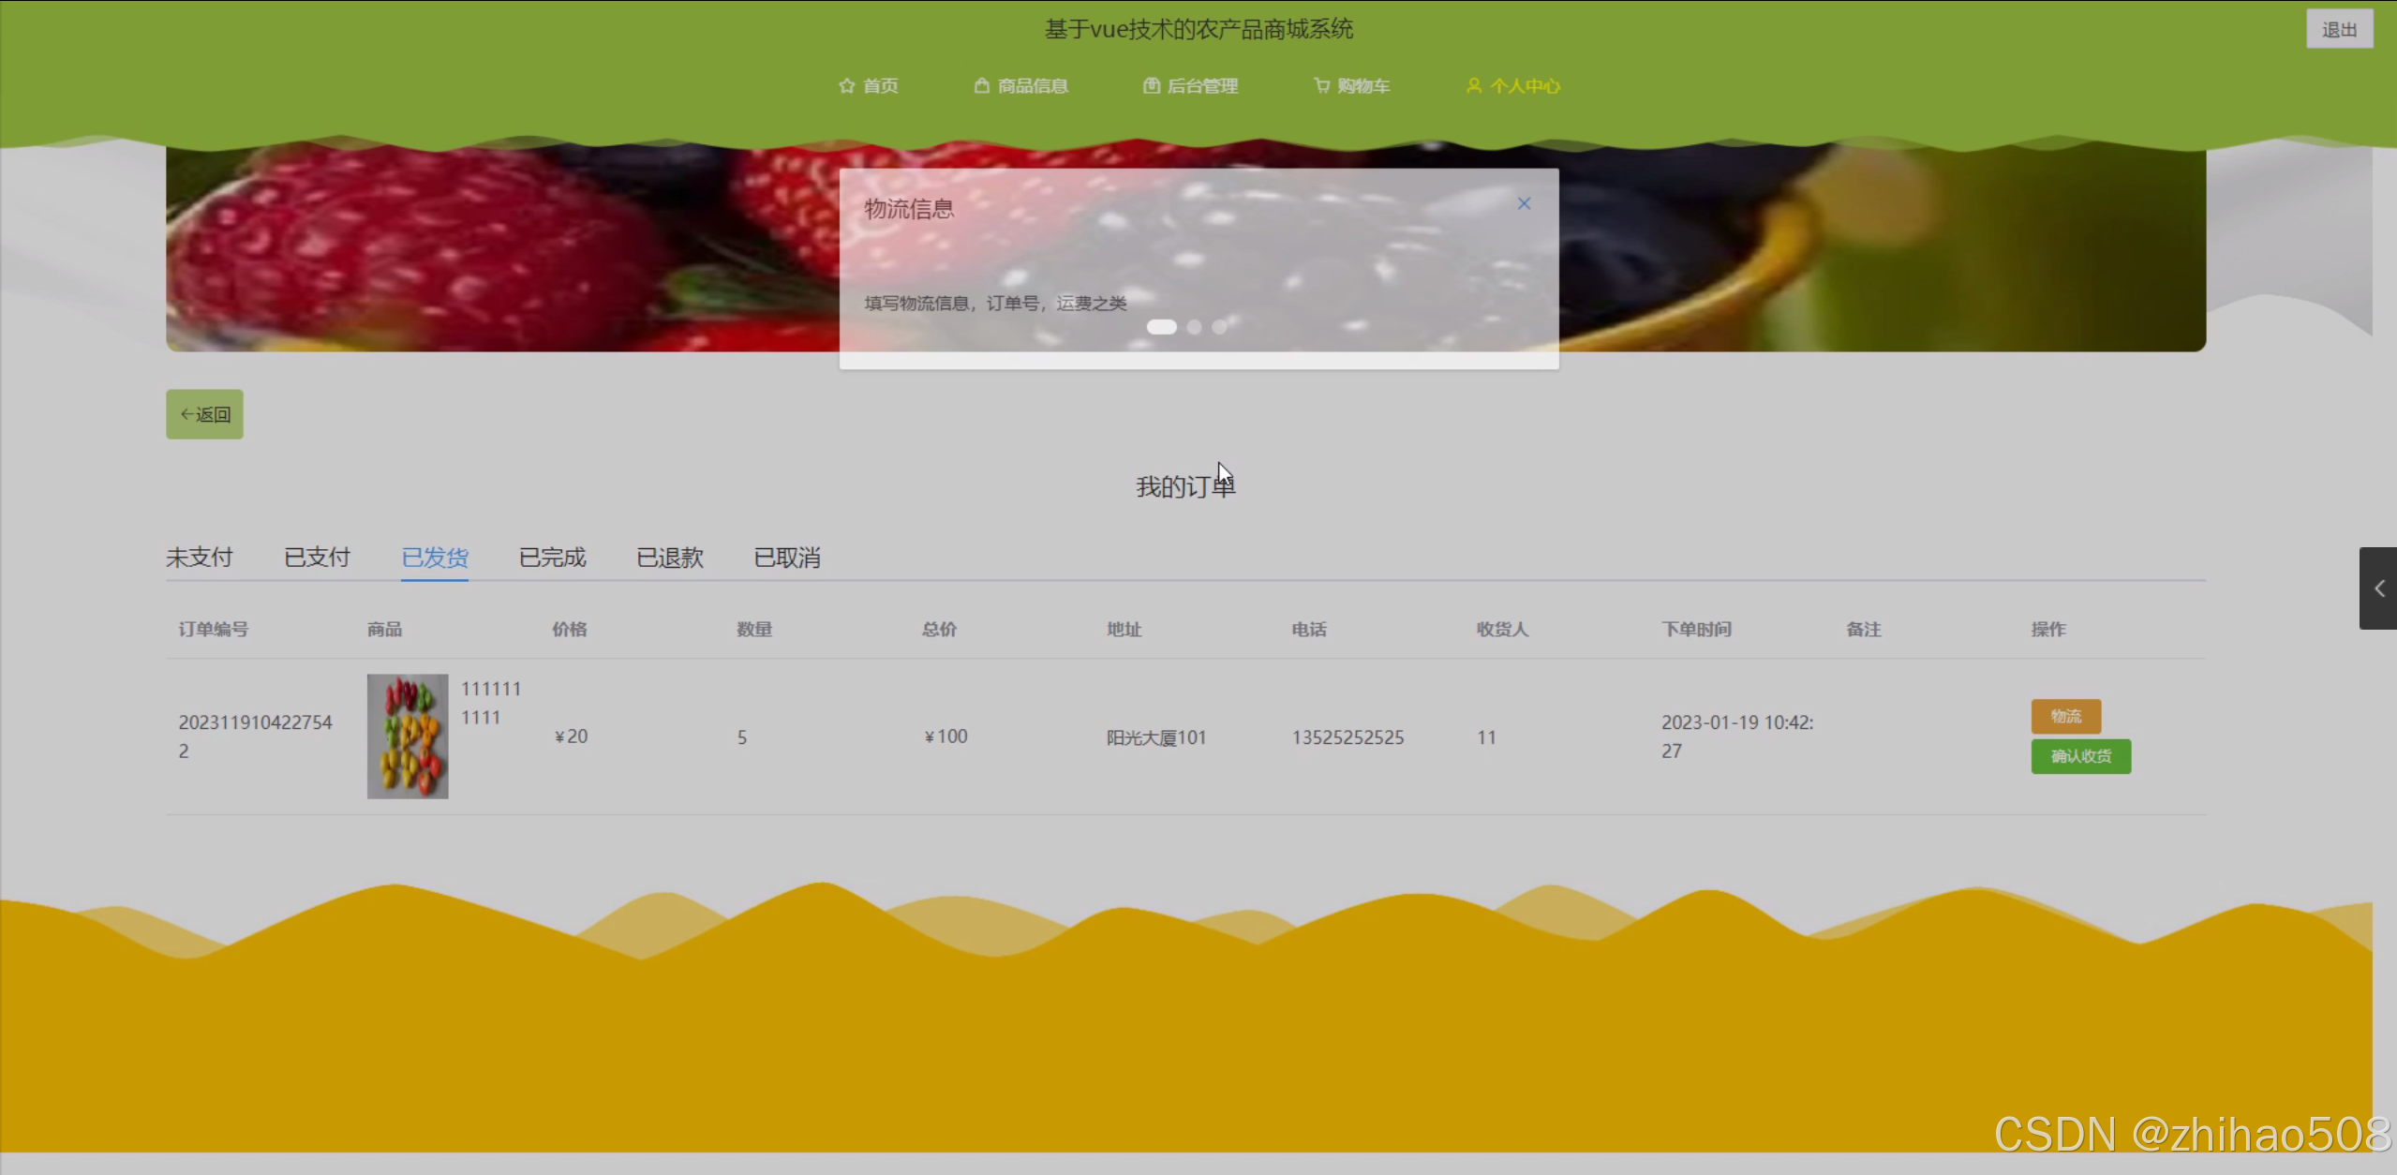
Task: Activate the 已支付 tab
Action: pyautogui.click(x=317, y=557)
